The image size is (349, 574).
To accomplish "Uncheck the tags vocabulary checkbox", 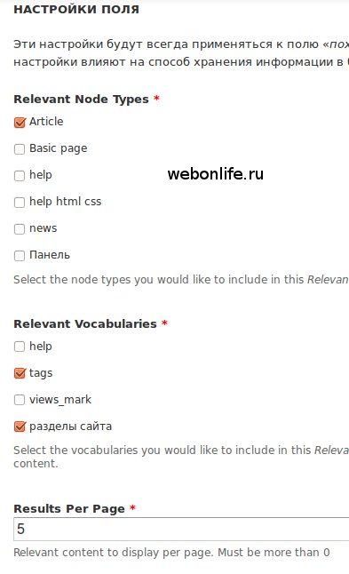I will click(x=20, y=373).
